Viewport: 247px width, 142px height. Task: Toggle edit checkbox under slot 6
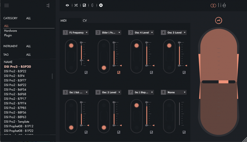(119, 132)
